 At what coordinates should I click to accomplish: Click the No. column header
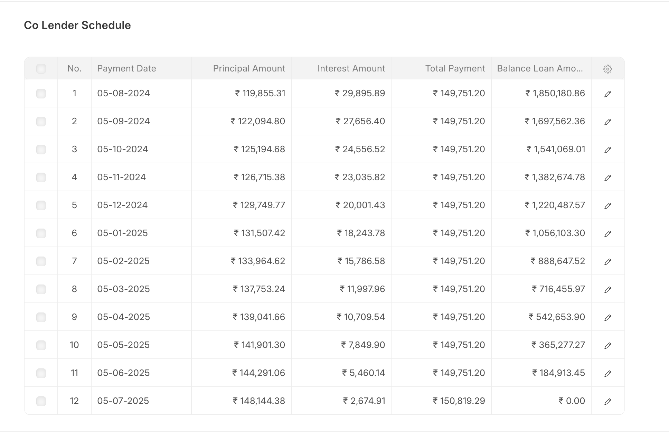(x=74, y=68)
